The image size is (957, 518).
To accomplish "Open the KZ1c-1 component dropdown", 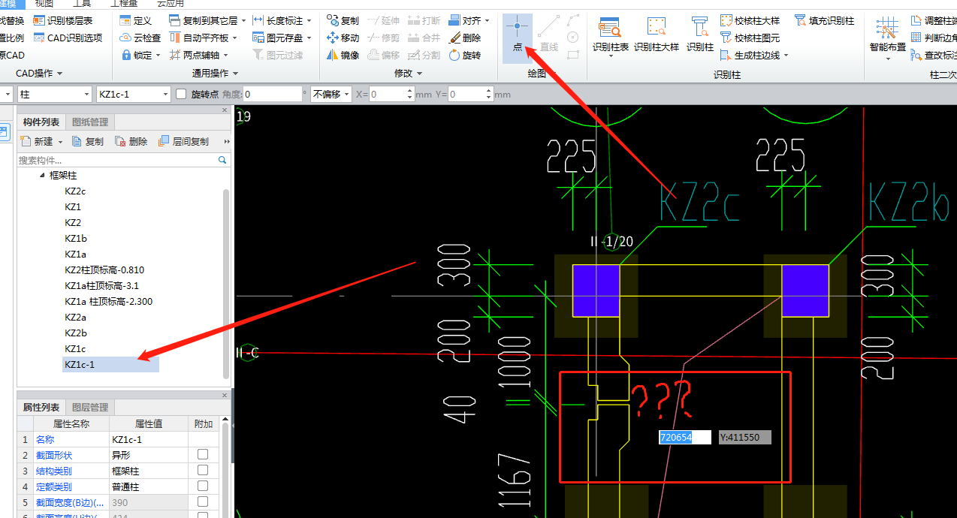I will pyautogui.click(x=166, y=94).
